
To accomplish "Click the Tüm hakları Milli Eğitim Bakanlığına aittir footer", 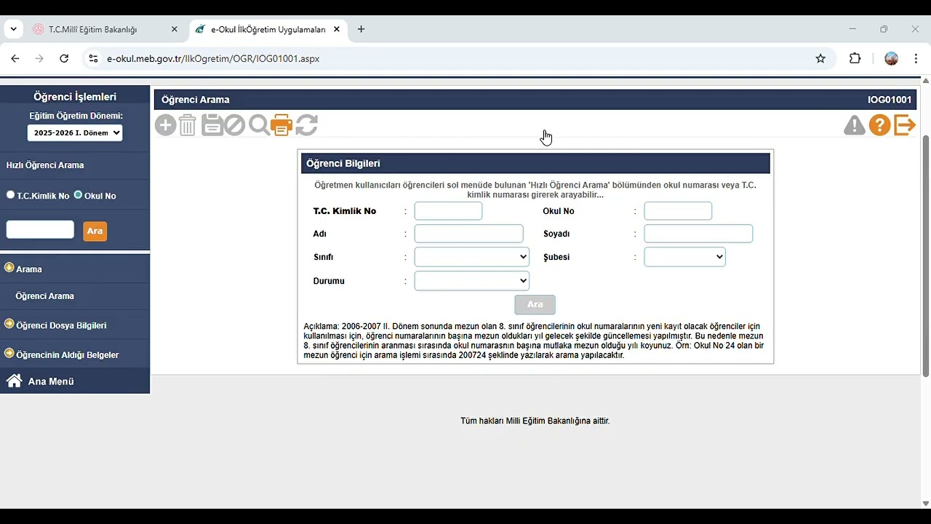I will (x=535, y=421).
